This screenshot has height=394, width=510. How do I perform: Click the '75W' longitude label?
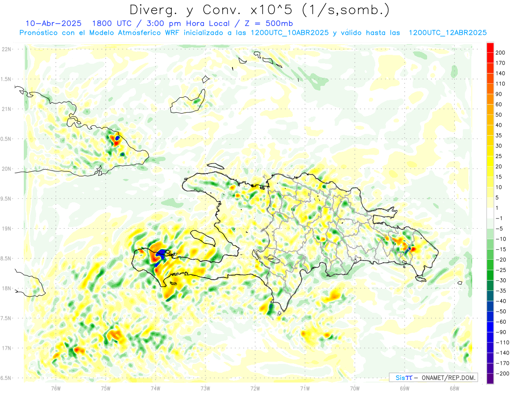pyautogui.click(x=105, y=388)
